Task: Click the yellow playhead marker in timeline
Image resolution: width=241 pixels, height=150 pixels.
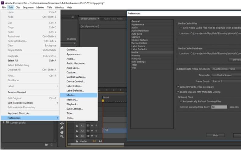Action: pyautogui.click(x=103, y=100)
